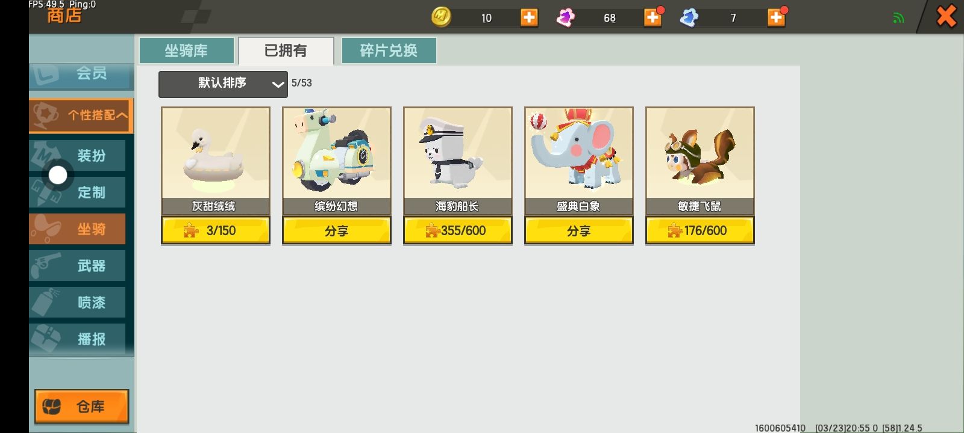Viewport: 964px width, 433px height.
Task: Click the purple gem currency icon
Action: pyautogui.click(x=565, y=17)
